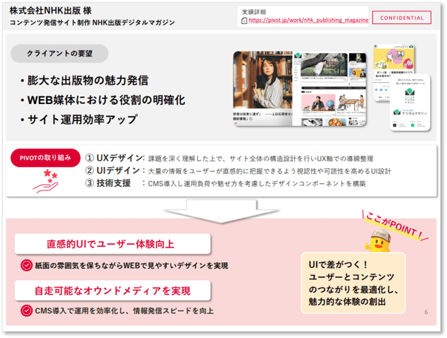Click the 紙面の雰囲気を保ちながら description text
447x338 pixels.
click(132, 266)
